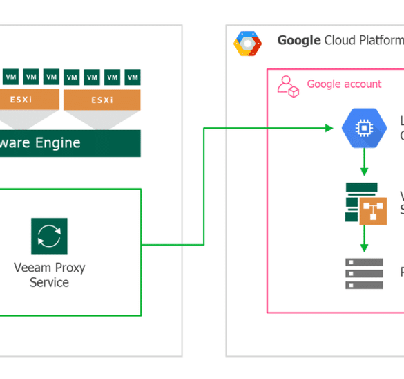The image size is (404, 379).
Task: Click the 'Google Cloud Platform' title text
Action: click(x=340, y=41)
